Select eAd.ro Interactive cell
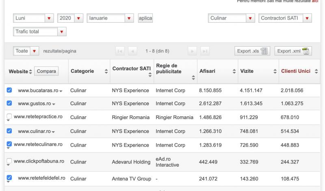This screenshot has height=191, width=325. 167,162
